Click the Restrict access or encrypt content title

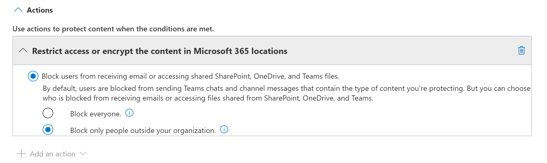pyautogui.click(x=159, y=51)
